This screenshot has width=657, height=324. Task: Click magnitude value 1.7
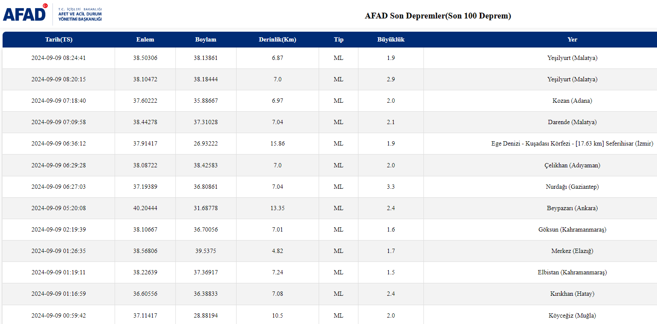pos(391,251)
